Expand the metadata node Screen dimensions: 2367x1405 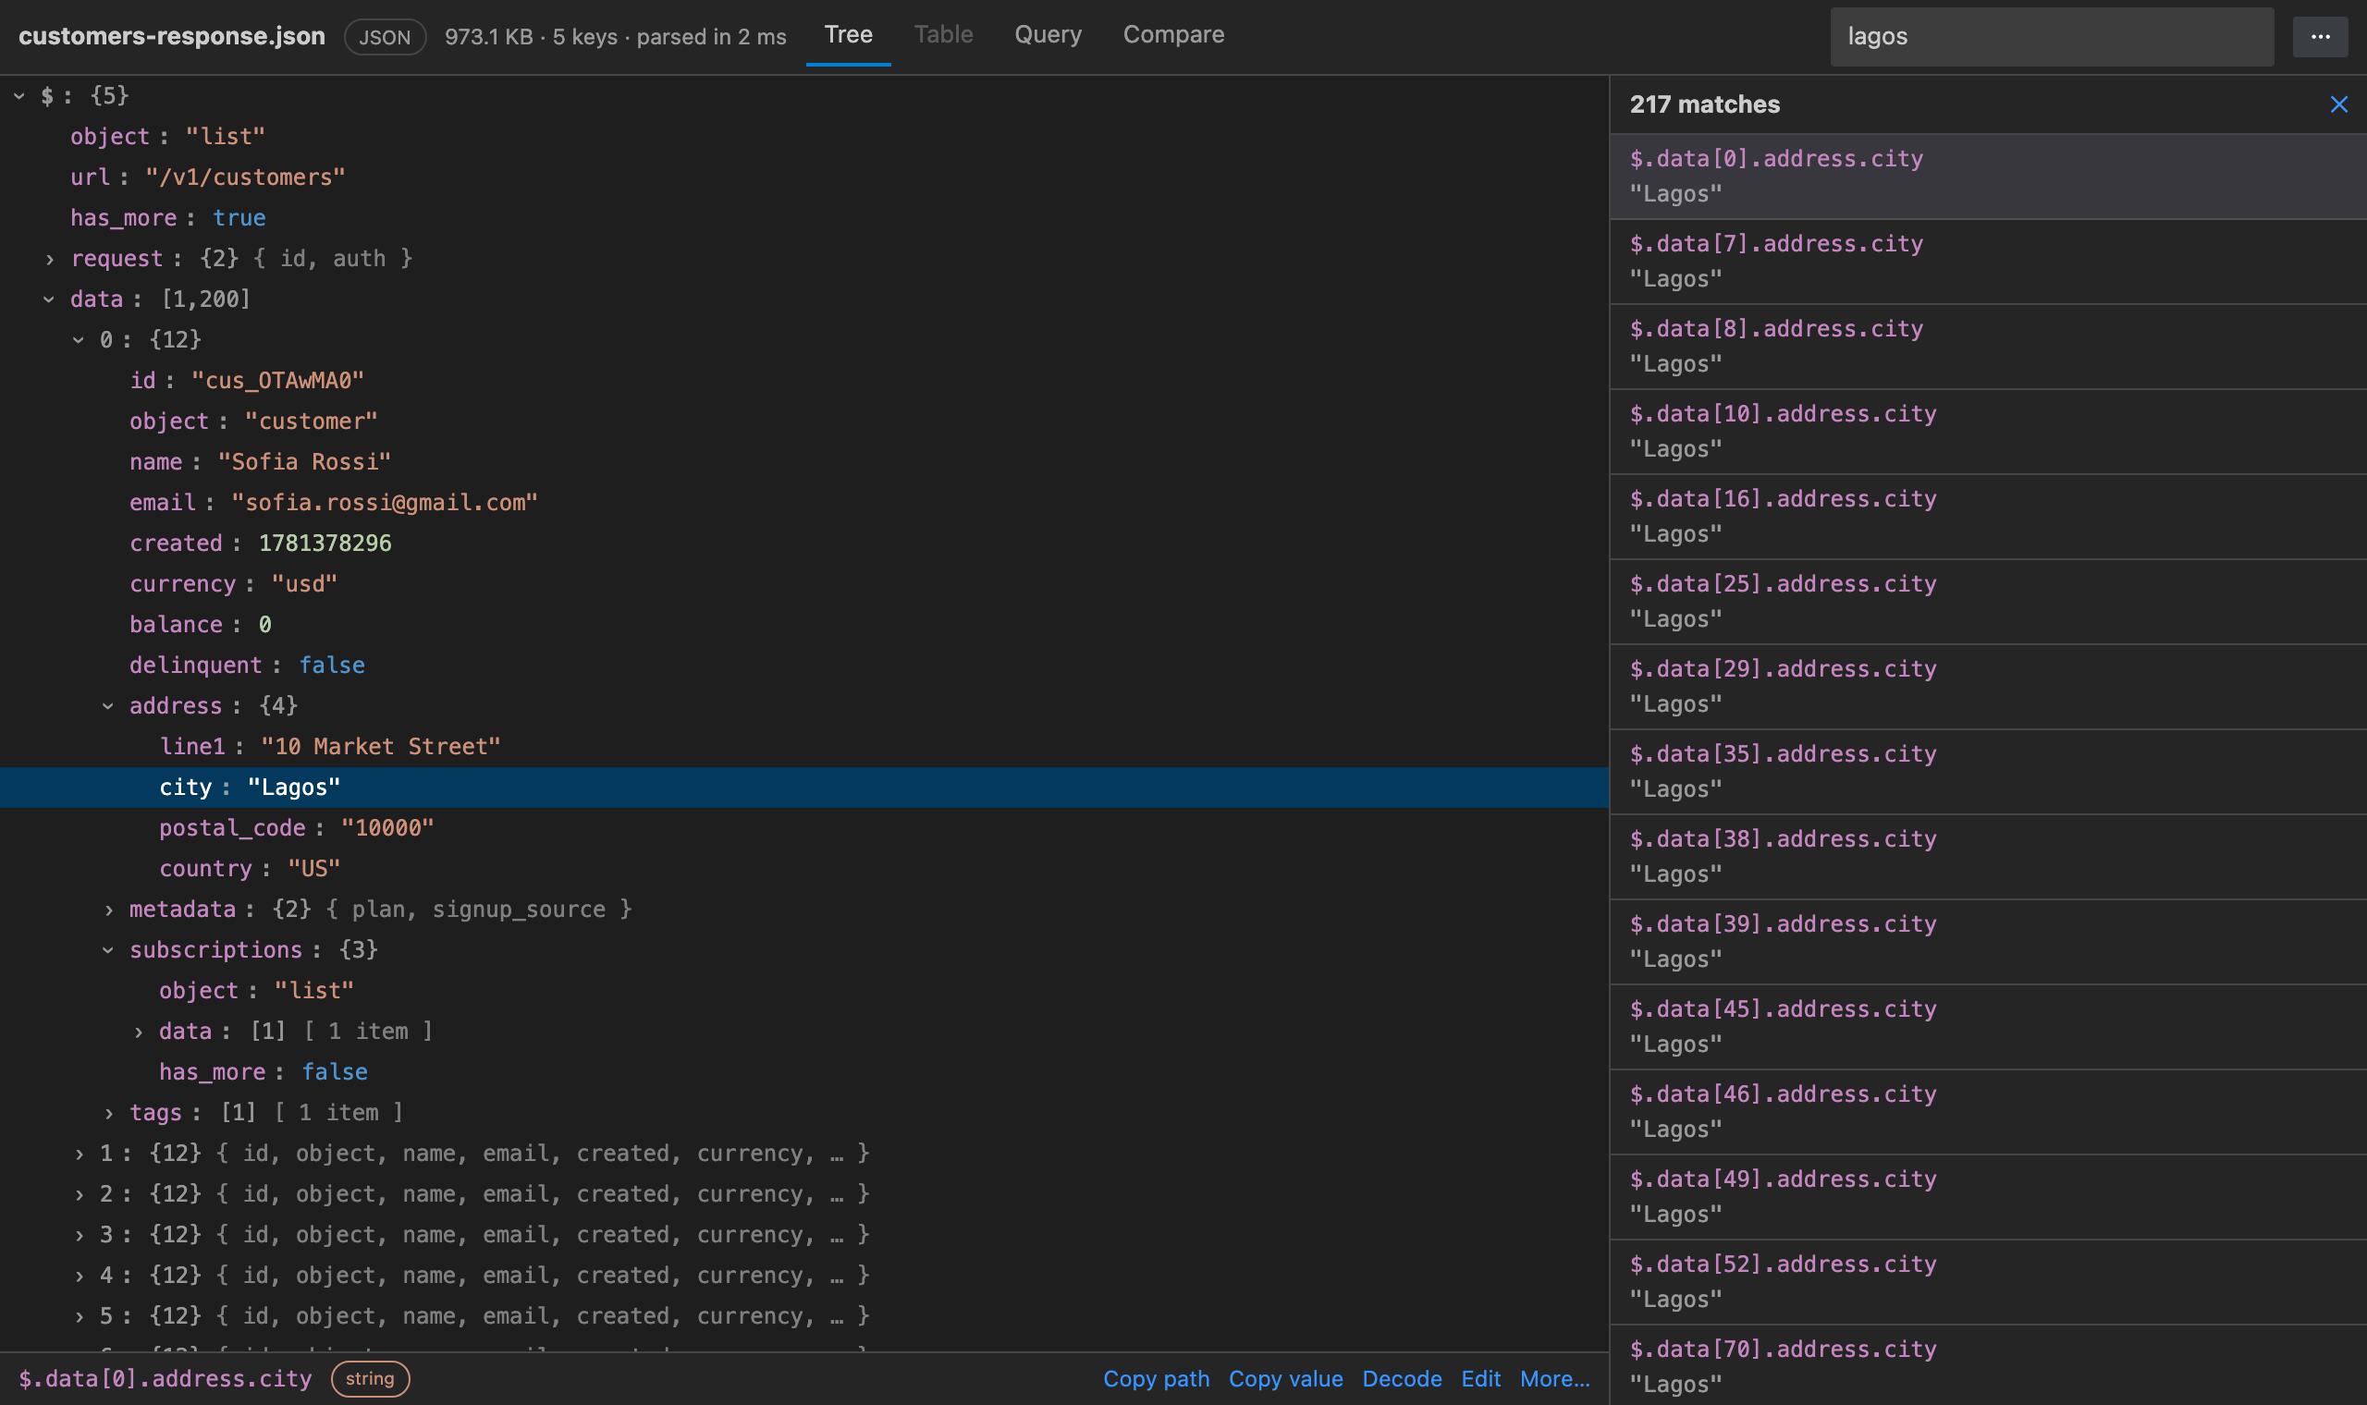108,910
